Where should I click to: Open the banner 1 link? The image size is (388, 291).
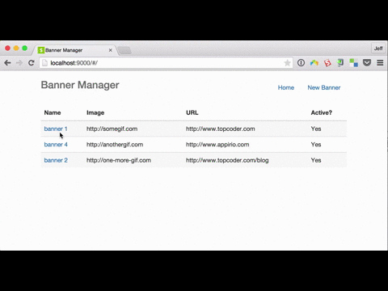pos(56,129)
